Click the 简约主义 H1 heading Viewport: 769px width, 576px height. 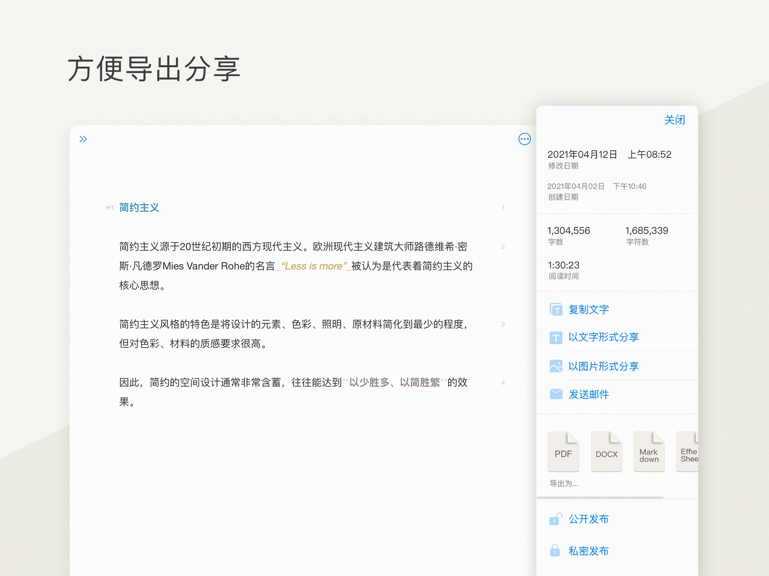coord(139,208)
